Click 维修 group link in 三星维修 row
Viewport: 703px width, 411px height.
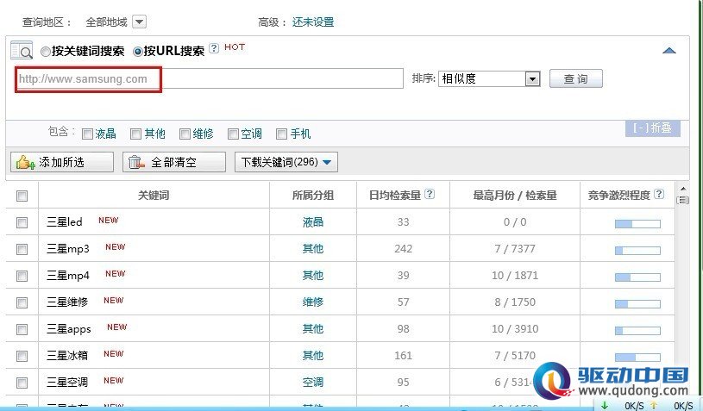313,302
